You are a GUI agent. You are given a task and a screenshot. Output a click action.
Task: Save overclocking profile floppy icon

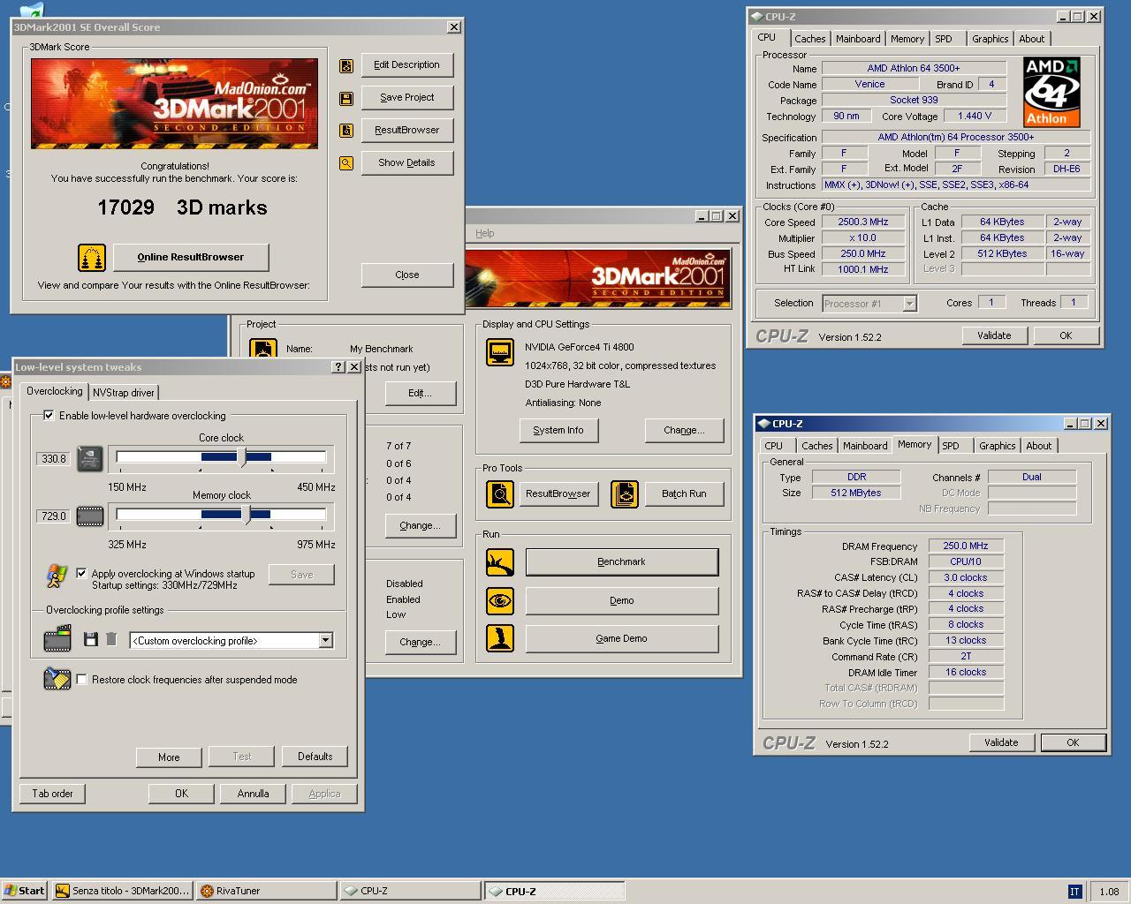(90, 639)
